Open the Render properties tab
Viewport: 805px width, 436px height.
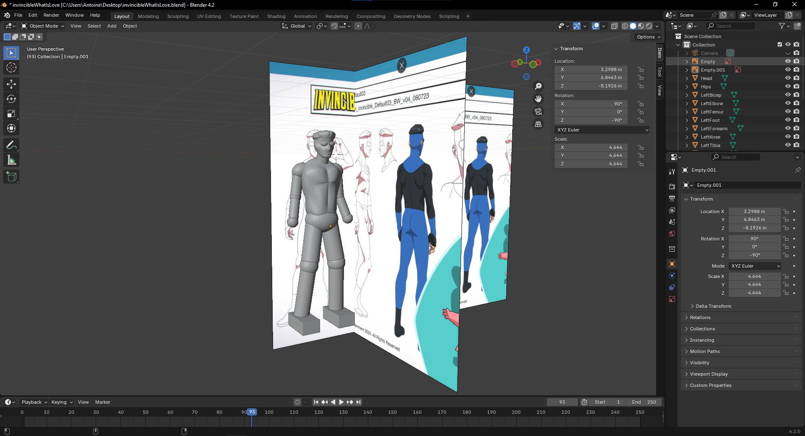pyautogui.click(x=672, y=186)
